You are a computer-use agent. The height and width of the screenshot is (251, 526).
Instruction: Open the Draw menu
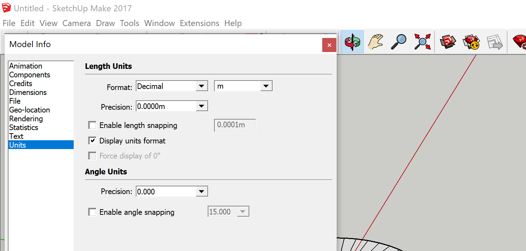point(105,23)
